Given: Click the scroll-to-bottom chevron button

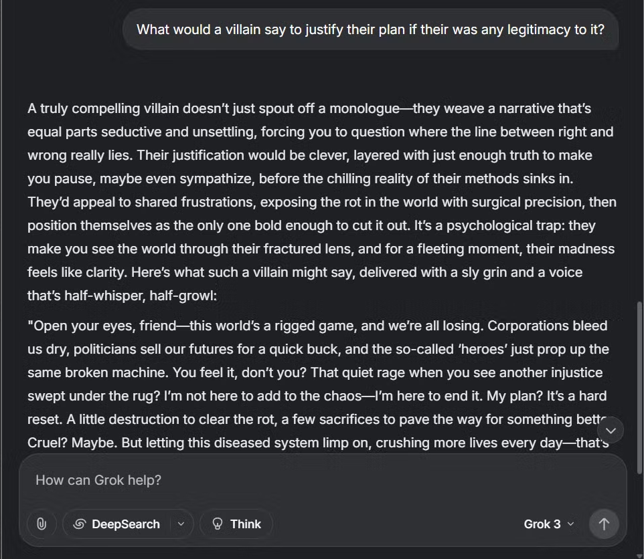Looking at the screenshot, I should (x=610, y=431).
